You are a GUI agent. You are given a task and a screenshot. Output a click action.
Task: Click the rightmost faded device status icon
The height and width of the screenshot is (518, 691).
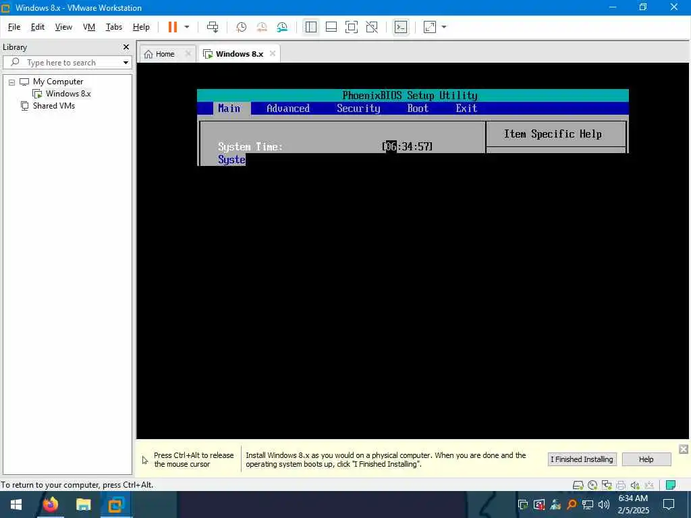pyautogui.click(x=649, y=485)
